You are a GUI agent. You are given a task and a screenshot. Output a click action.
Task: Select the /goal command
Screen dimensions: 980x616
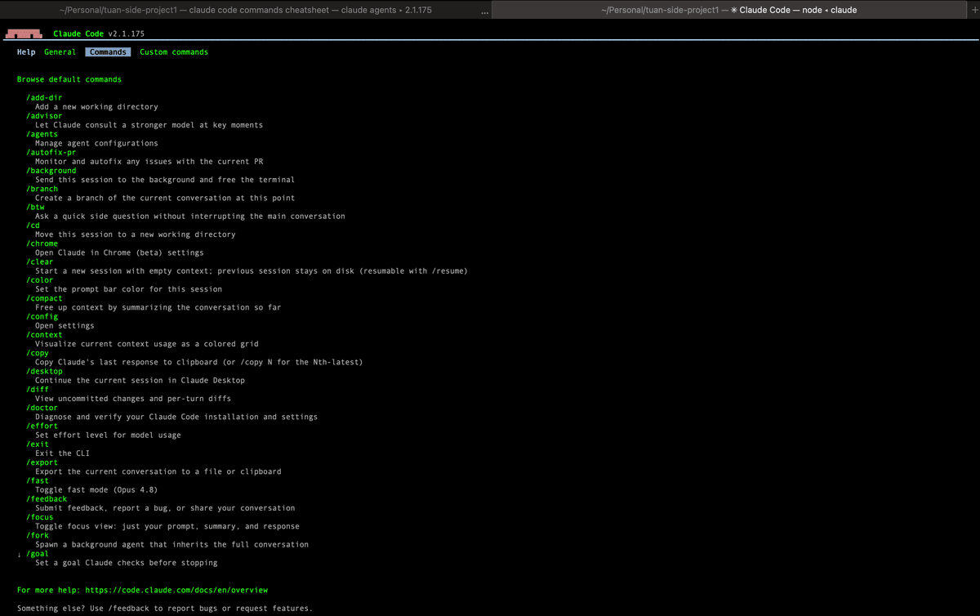[38, 554]
